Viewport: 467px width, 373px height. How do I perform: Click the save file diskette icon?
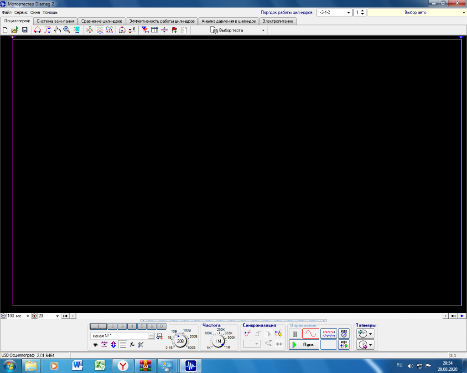25,30
